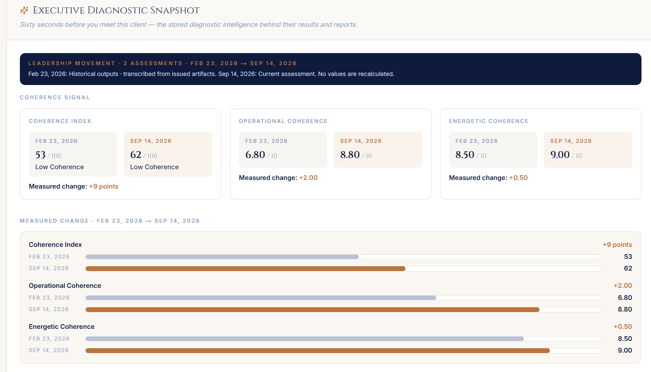
Task: Select the "9.00 / 10" Energetic Coherence card score
Action: pos(566,155)
